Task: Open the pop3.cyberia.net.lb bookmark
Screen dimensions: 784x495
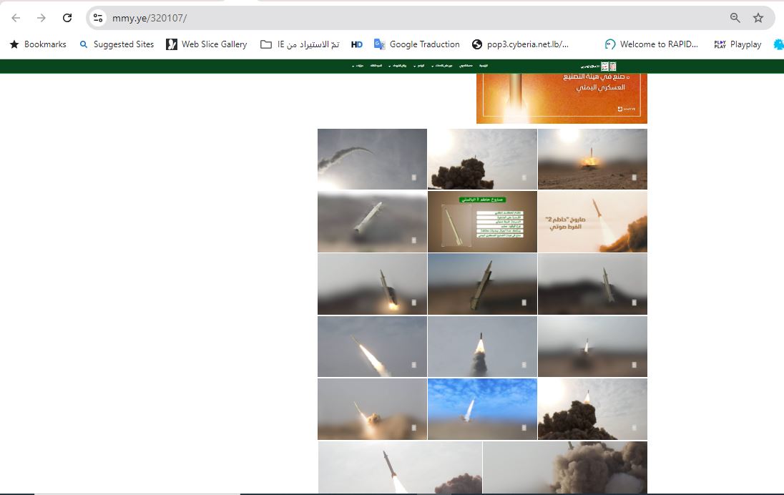Action: (520, 44)
